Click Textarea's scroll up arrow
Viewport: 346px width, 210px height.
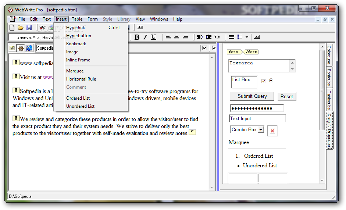(x=292, y=63)
